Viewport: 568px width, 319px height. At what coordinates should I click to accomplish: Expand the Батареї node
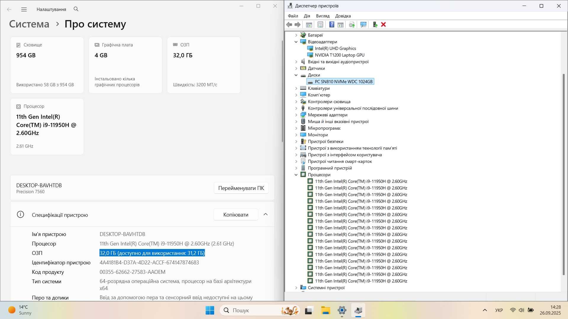pos(296,35)
